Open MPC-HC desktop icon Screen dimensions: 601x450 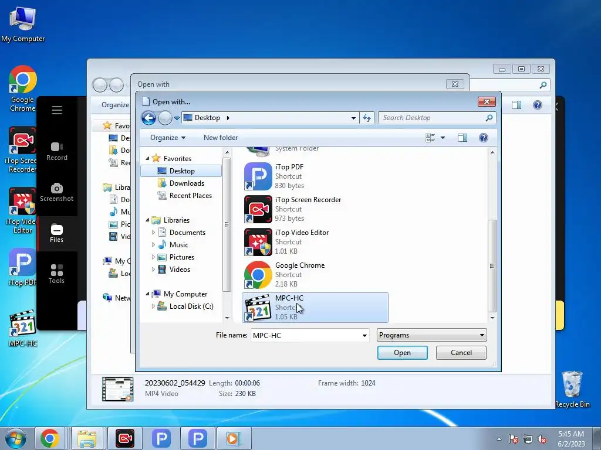tap(23, 328)
